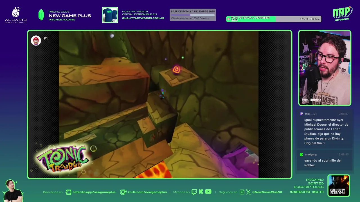
Task: Open qualityartworks.com.ar merch link
Action: click(143, 18)
